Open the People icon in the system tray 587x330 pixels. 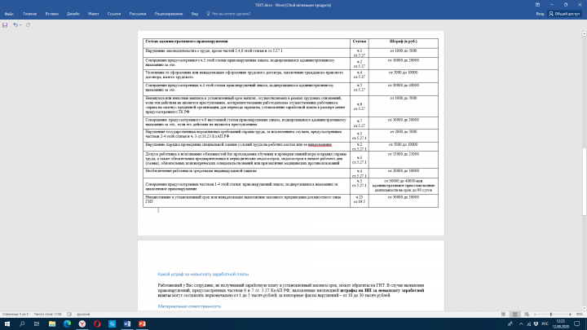[510, 324]
